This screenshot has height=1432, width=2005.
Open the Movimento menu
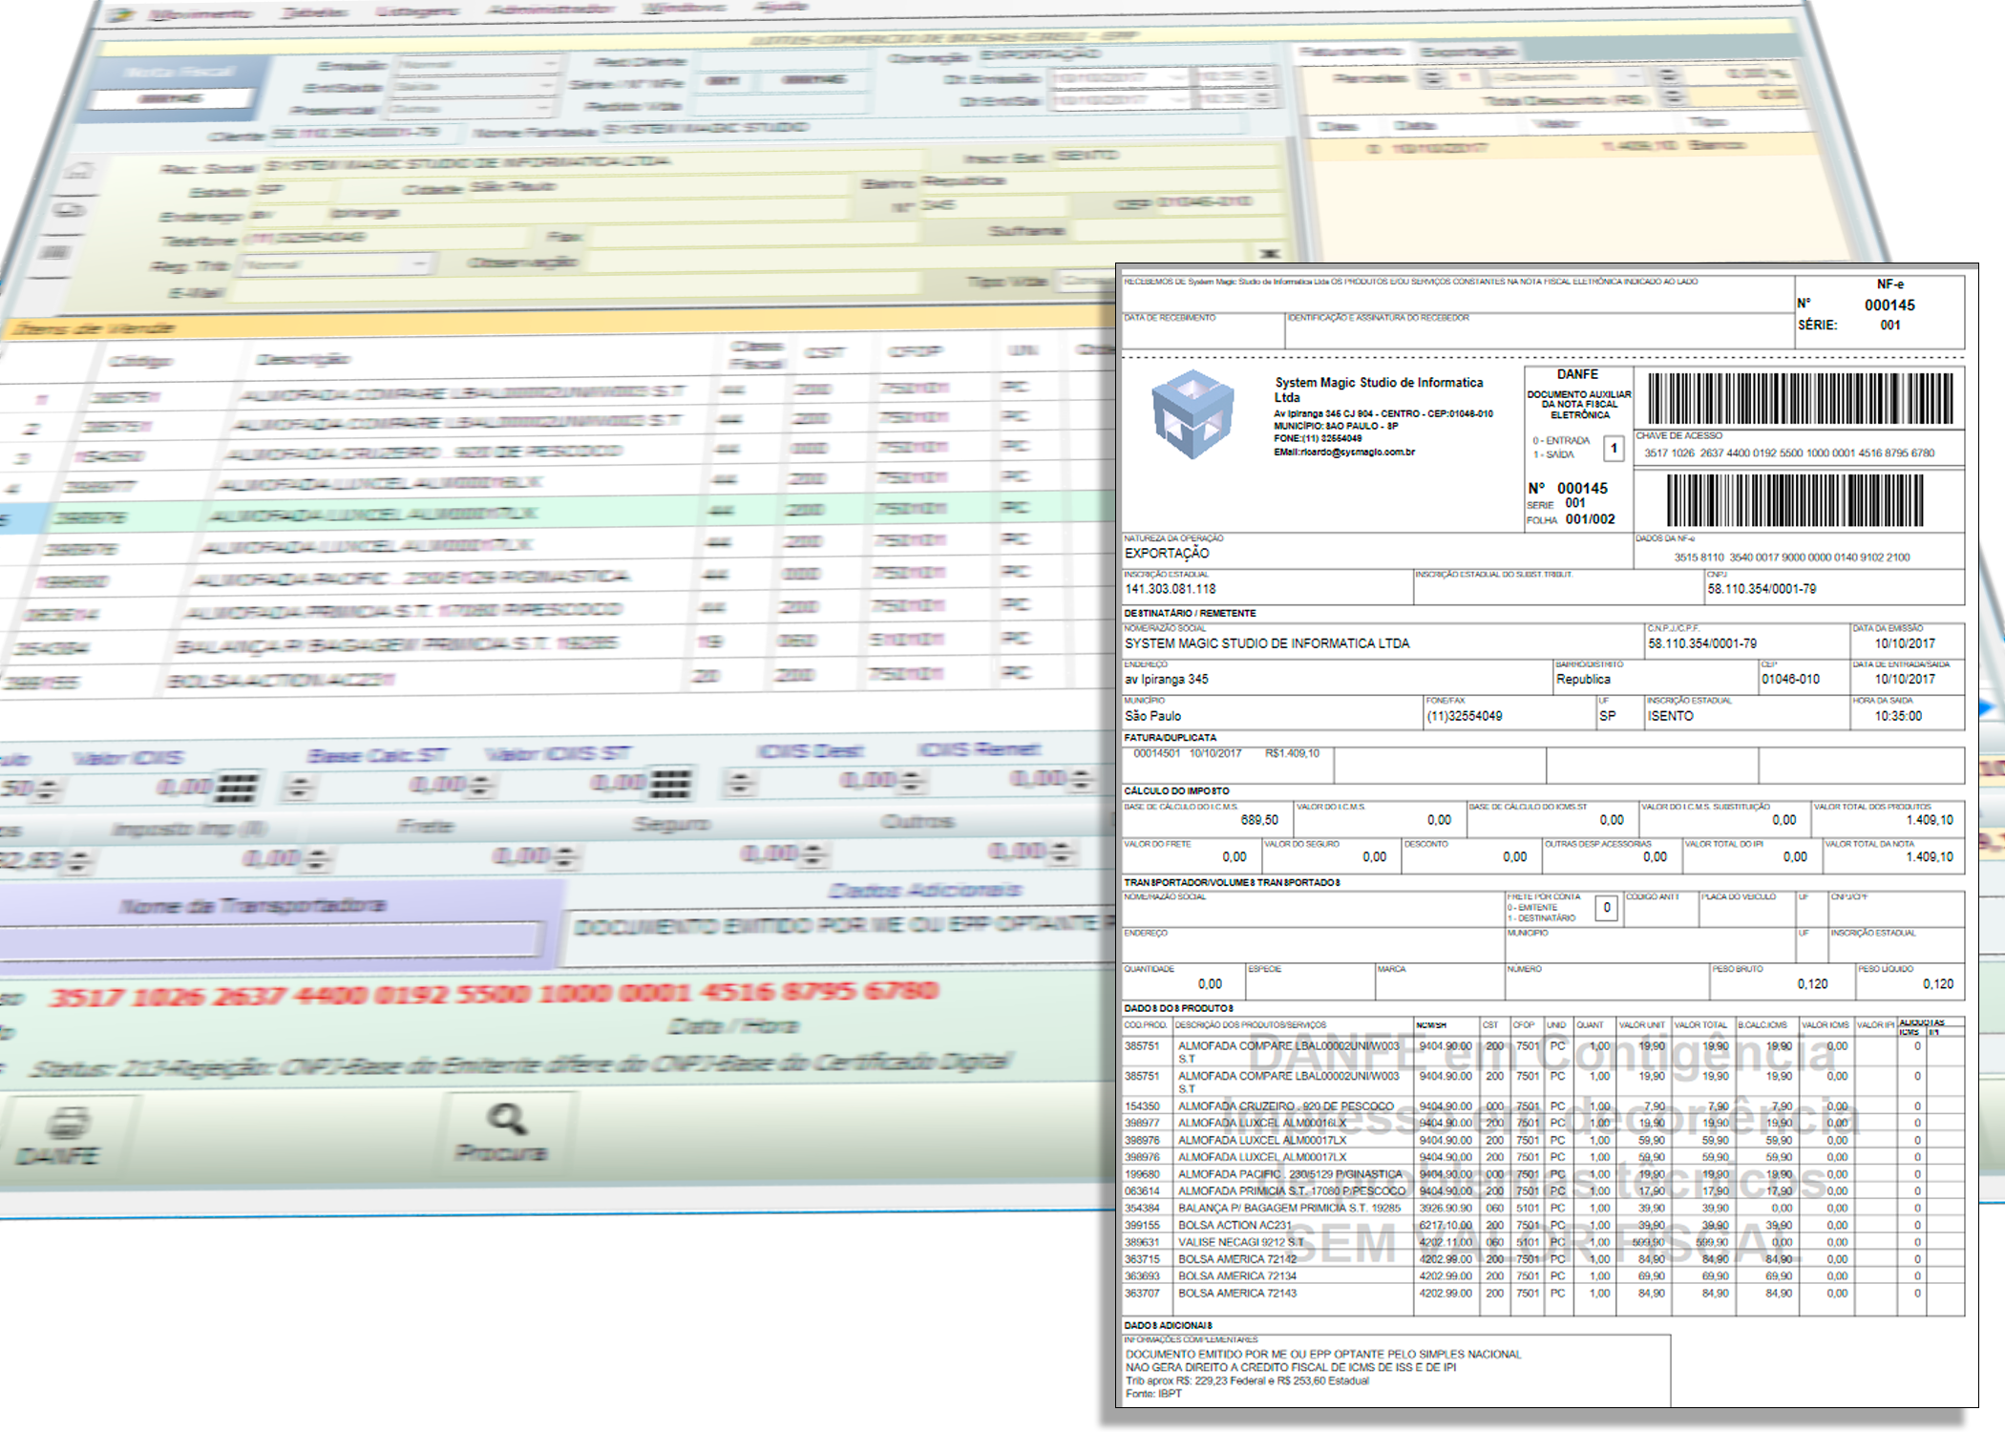pyautogui.click(x=200, y=13)
